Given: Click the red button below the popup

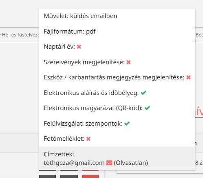Looking at the screenshot, I should (90, 176).
